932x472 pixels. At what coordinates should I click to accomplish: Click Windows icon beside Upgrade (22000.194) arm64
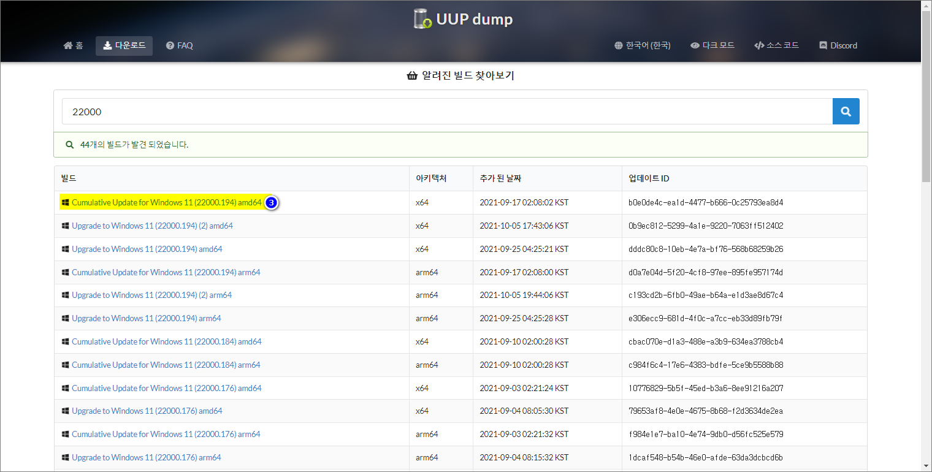click(65, 318)
